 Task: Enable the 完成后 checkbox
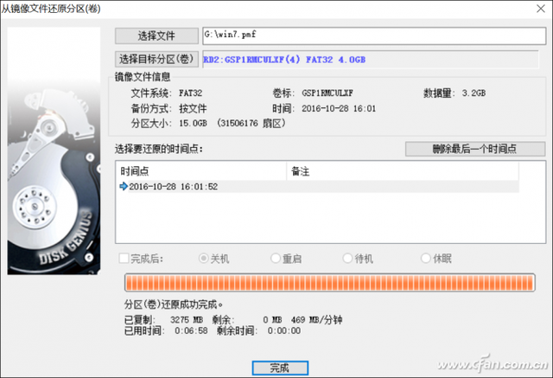(124, 259)
